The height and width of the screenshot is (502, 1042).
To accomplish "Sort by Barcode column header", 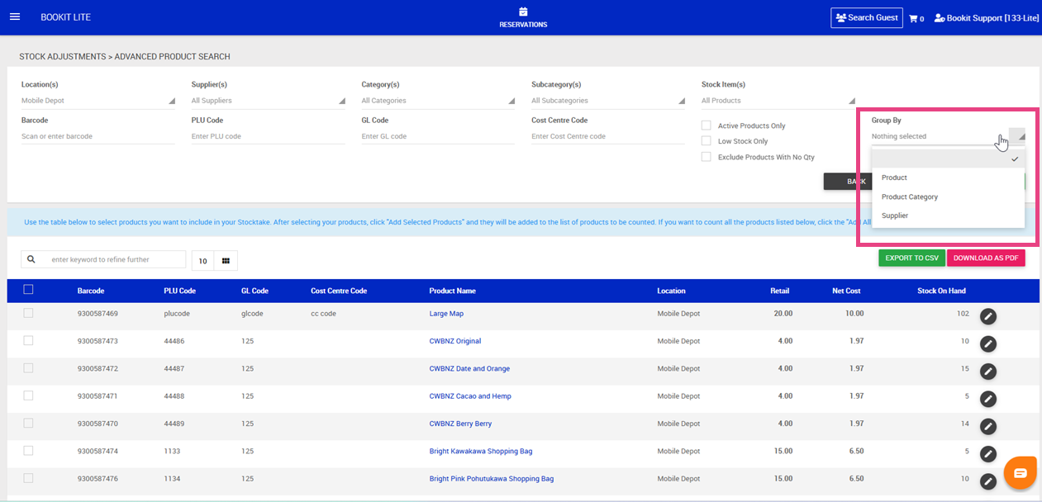I will tap(91, 291).
